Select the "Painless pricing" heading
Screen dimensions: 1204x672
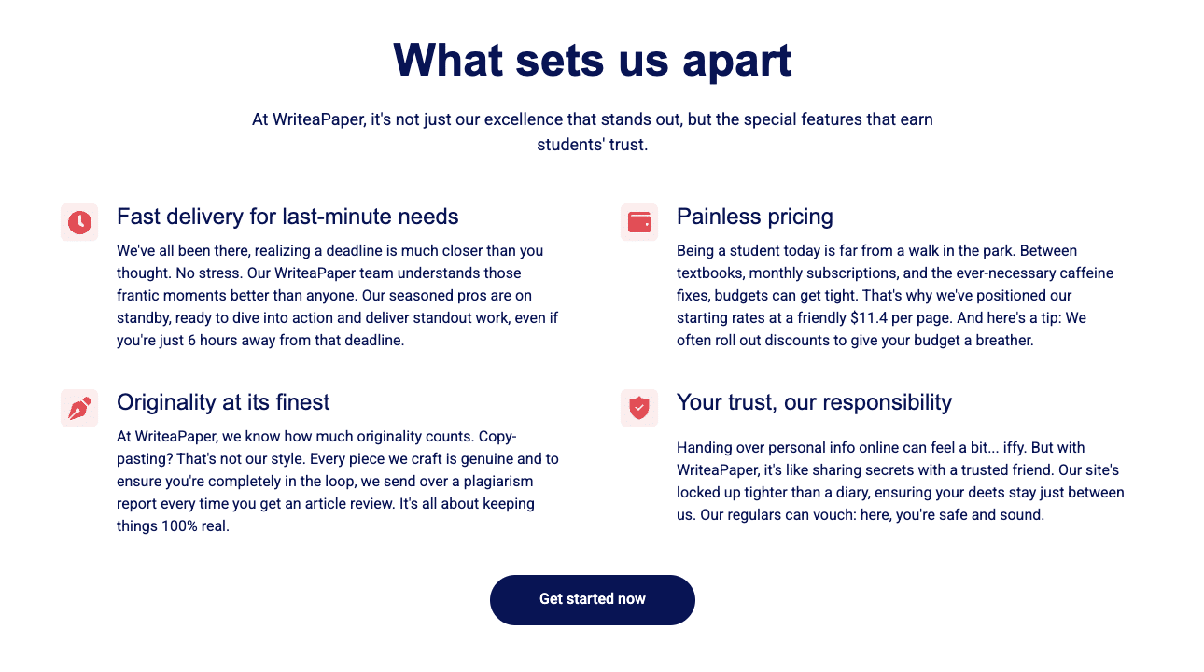pyautogui.click(x=754, y=217)
